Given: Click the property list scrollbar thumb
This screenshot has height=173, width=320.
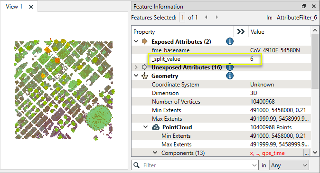Looking at the screenshot, I should pos(315,61).
